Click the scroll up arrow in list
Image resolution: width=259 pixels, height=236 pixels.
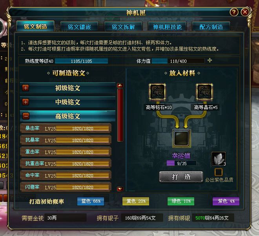[x=120, y=85]
